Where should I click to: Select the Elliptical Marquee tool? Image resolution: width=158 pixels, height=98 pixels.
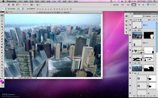pyautogui.click(x=2, y=19)
